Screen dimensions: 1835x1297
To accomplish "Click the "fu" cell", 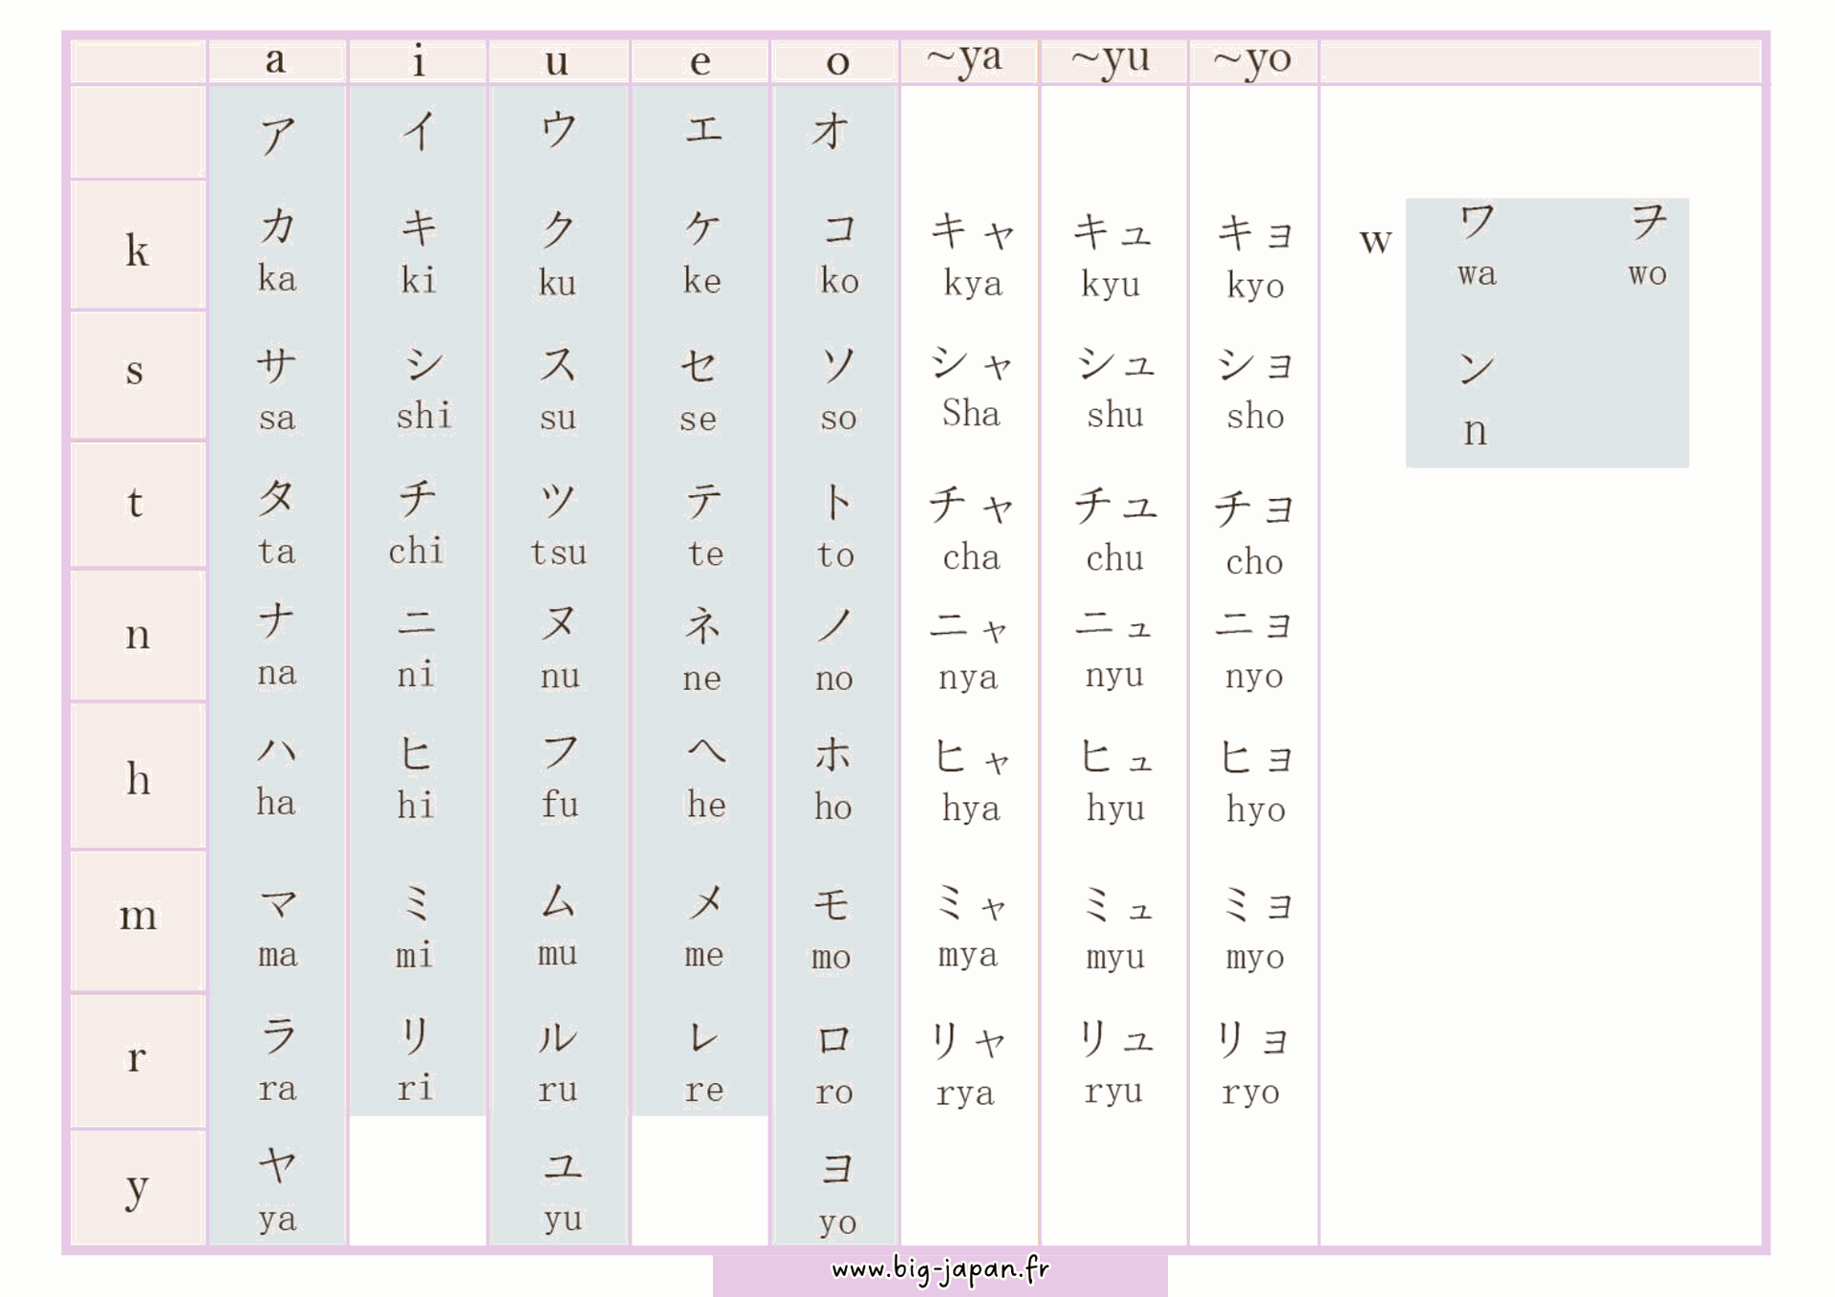I will (x=560, y=777).
